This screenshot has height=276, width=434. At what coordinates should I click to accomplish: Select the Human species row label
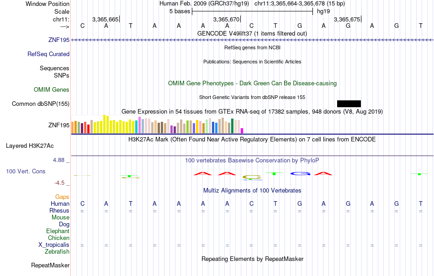tap(60, 203)
